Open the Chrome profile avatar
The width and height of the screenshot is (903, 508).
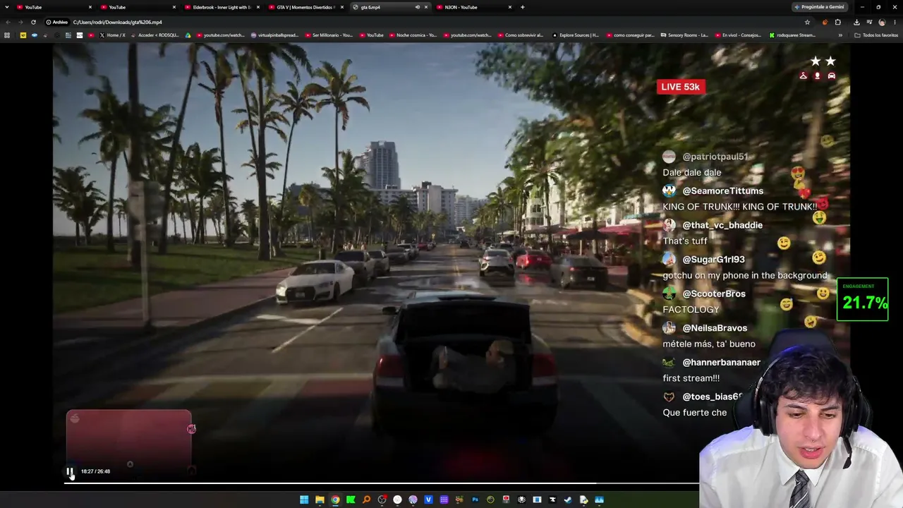(882, 22)
